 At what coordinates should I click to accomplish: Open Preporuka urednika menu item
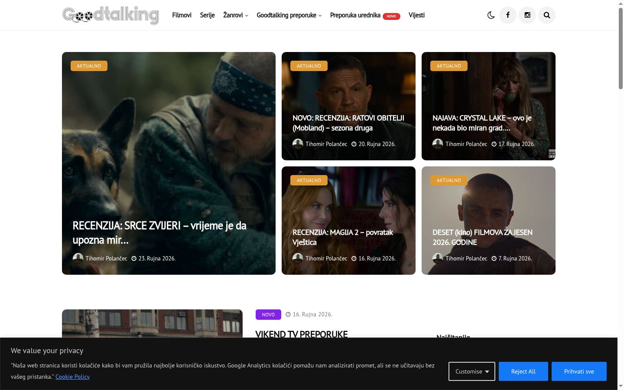[365, 15]
